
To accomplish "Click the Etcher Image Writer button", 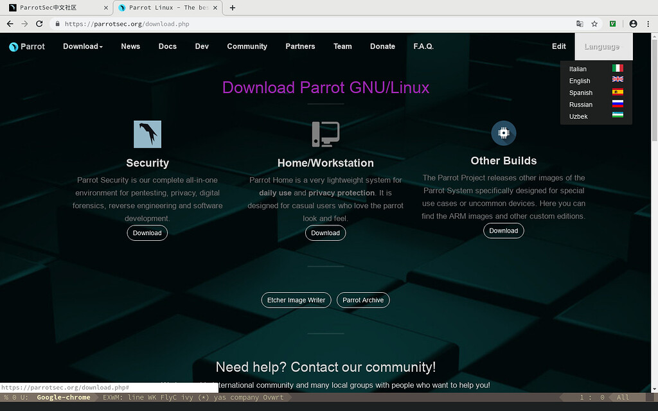I will coord(296,300).
